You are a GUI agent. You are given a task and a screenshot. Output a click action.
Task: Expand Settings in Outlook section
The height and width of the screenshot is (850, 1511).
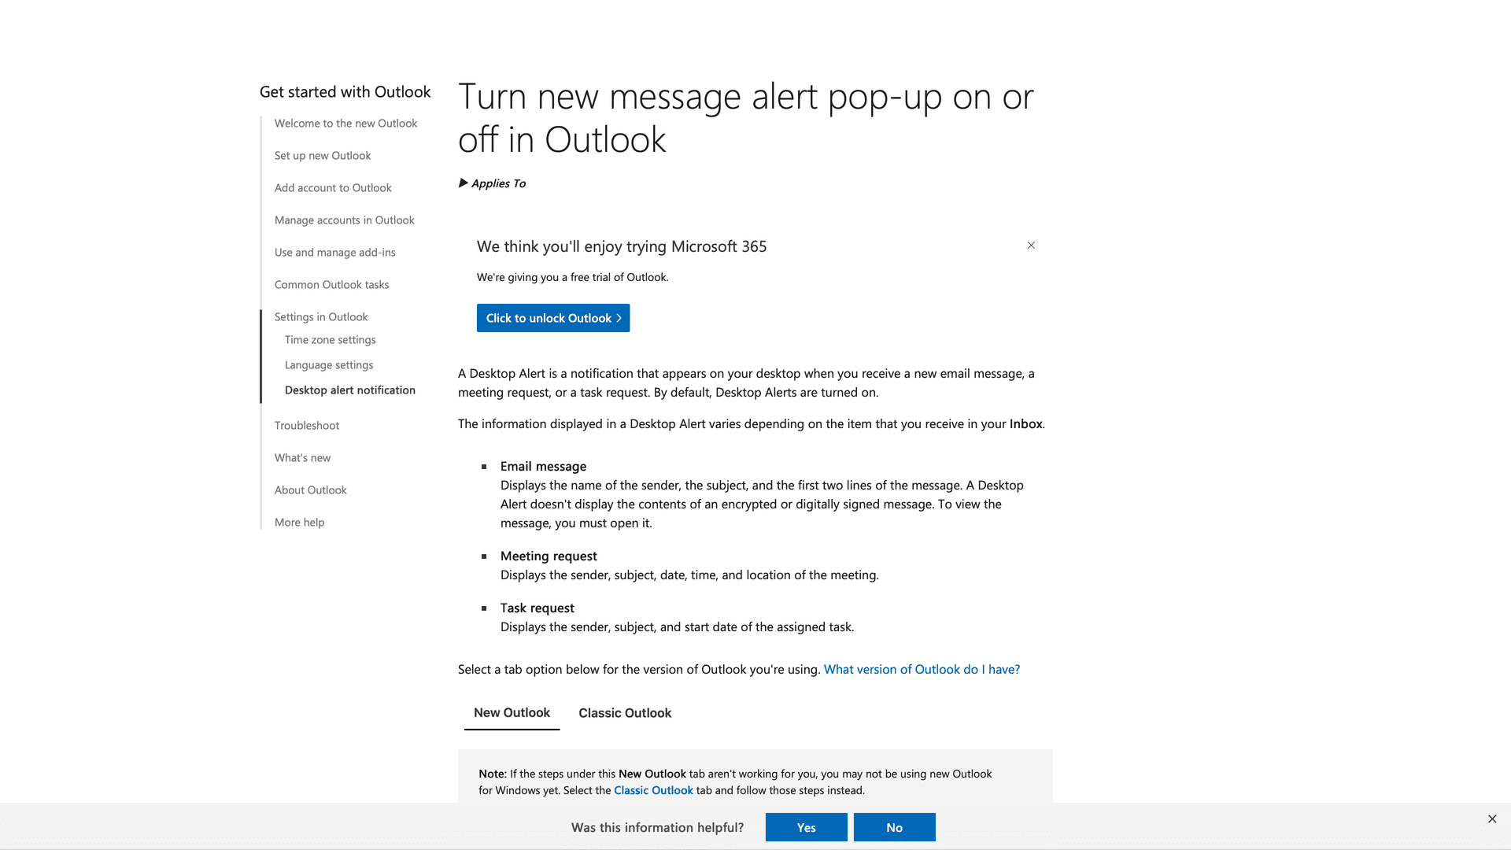tap(321, 316)
